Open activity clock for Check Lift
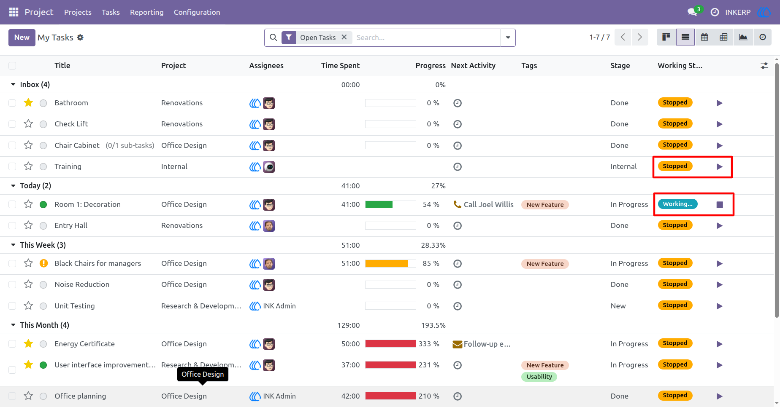The image size is (780, 407). 458,124
